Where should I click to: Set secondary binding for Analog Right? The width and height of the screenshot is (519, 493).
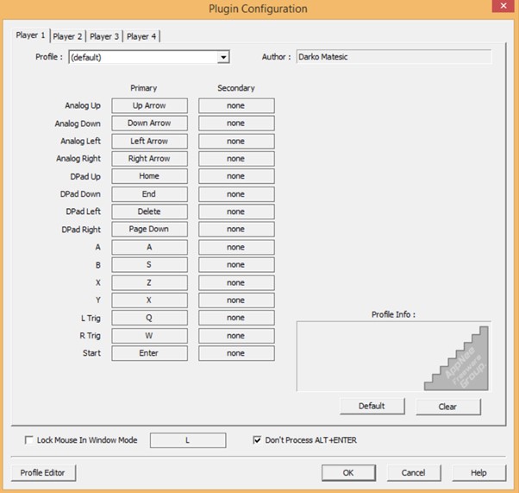[236, 159]
